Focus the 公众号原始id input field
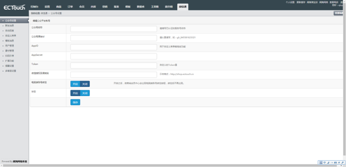346x167 pixels. (113, 38)
